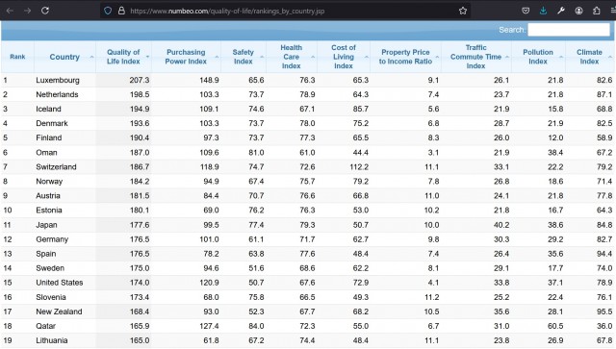
Task: Select Sweden's safety index value 51.6
Action: click(x=256, y=268)
